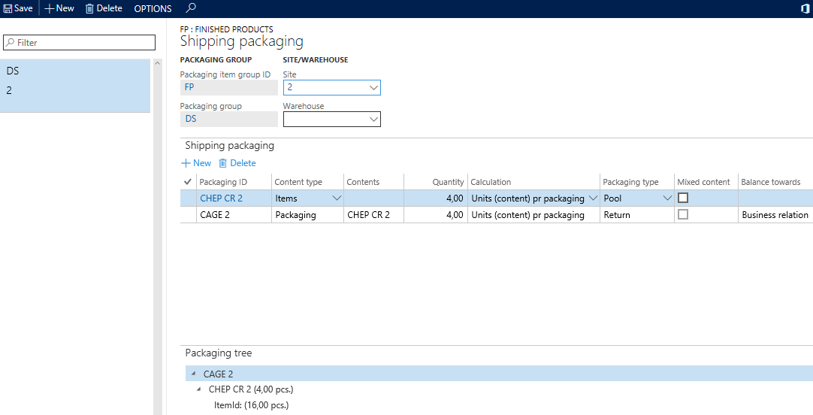The height and width of the screenshot is (415, 813).
Task: Click the Return packaging type cell
Action: (636, 215)
